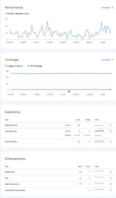The image size is (116, 198).
Task: Open Coverage full report link
Action: click(106, 60)
